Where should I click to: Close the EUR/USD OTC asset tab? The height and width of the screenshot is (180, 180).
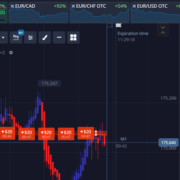coord(134,6)
